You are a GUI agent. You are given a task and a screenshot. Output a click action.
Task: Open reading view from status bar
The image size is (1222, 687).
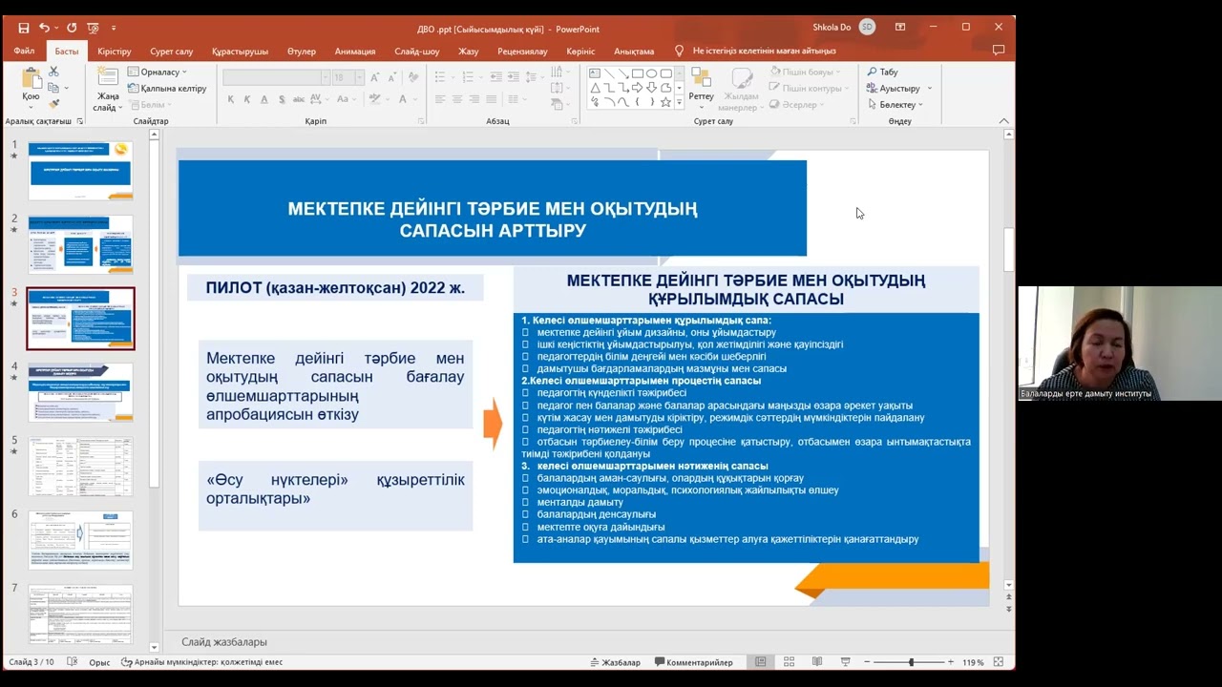(817, 662)
